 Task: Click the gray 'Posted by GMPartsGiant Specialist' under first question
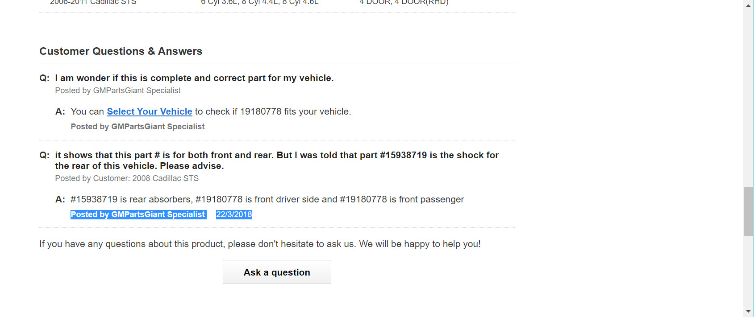[118, 91]
